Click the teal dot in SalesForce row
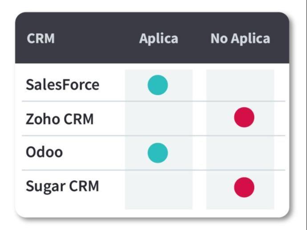 (x=158, y=85)
